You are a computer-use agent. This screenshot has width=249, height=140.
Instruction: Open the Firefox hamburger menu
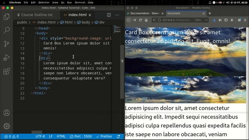245,20
